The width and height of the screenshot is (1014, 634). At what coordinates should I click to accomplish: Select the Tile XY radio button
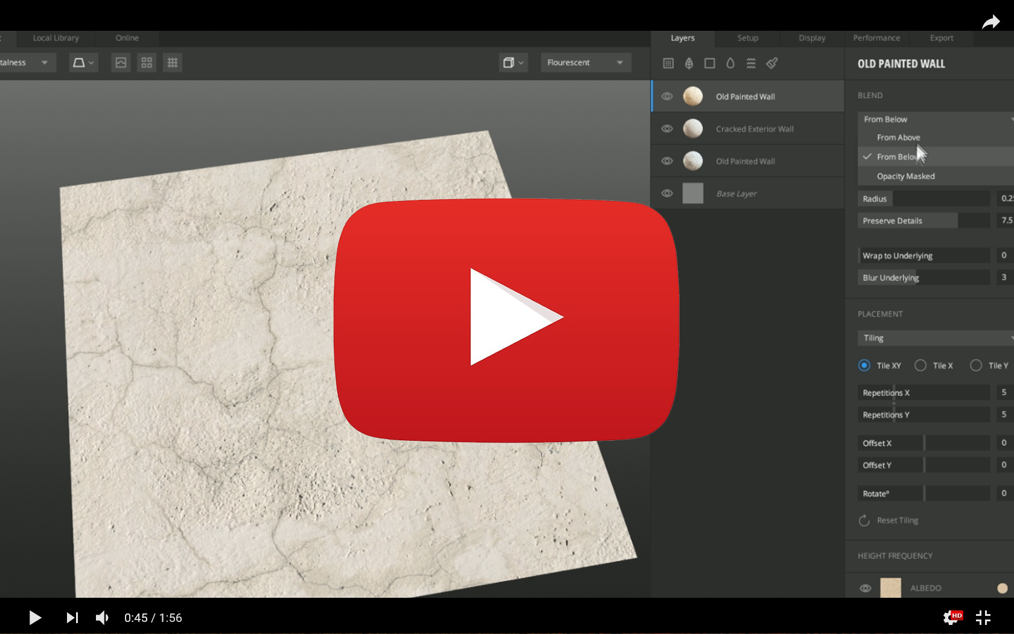[864, 365]
